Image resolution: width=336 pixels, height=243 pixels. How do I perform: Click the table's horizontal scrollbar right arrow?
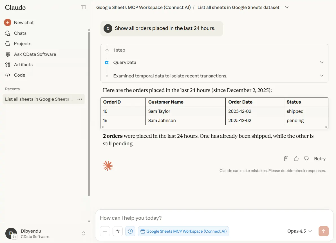(326, 127)
